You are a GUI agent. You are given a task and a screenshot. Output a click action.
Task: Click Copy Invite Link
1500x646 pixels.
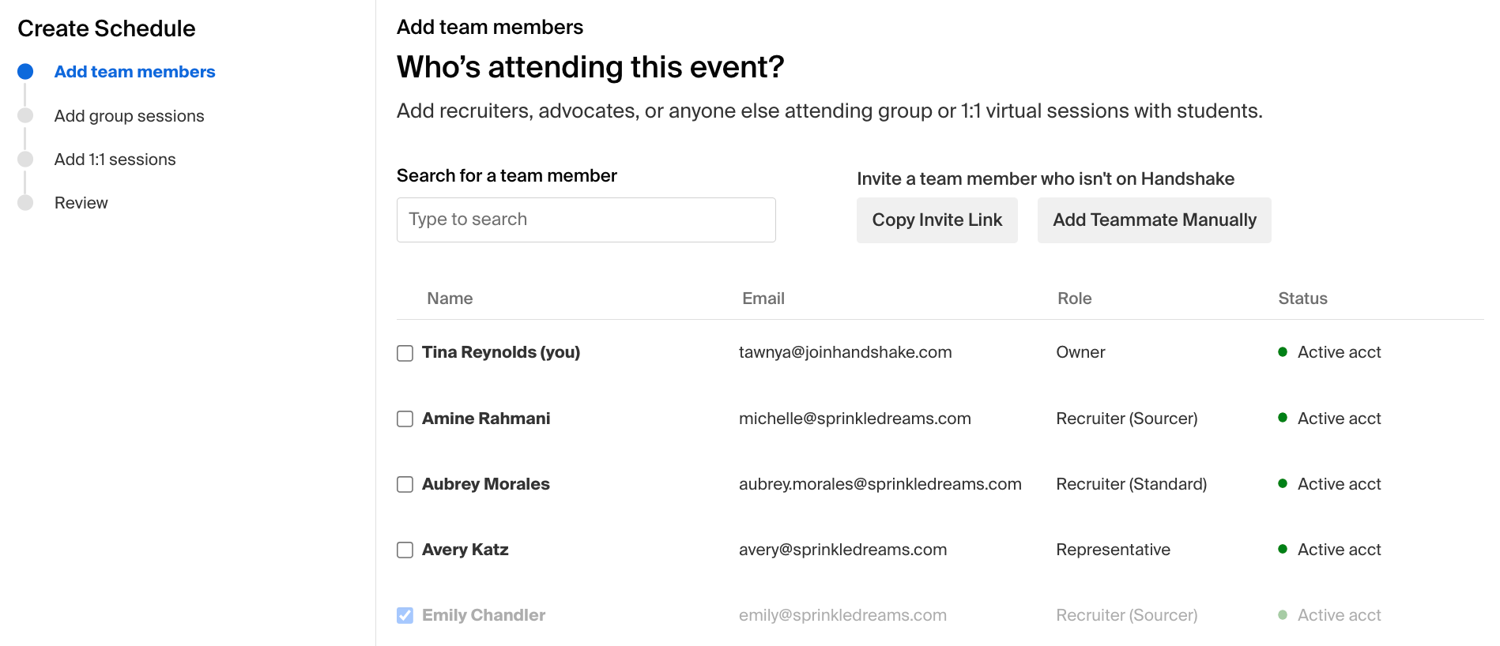(937, 220)
